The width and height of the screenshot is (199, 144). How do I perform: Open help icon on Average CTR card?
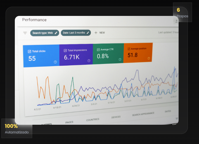click(120, 59)
